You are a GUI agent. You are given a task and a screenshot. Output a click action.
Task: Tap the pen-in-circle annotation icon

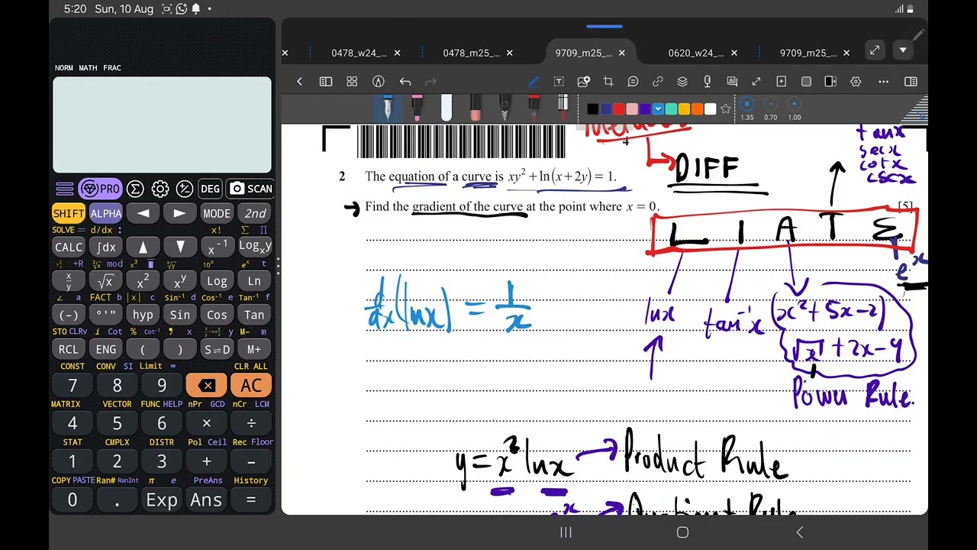(378, 82)
